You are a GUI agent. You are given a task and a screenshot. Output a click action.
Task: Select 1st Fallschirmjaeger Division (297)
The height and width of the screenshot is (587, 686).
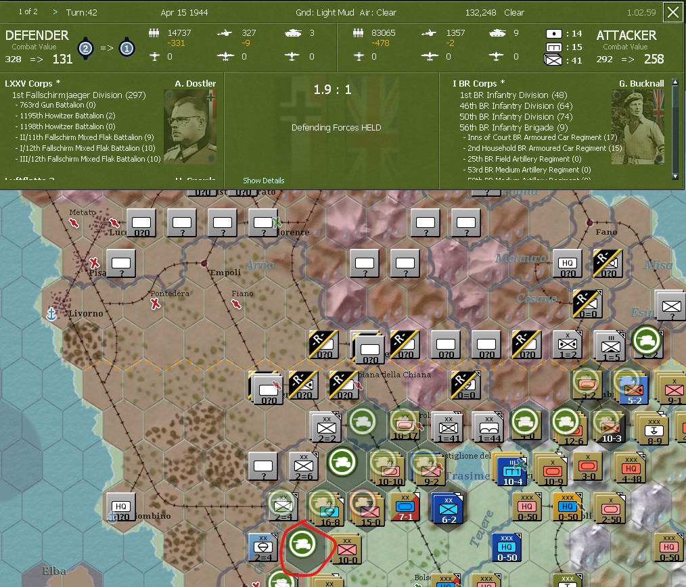(x=78, y=95)
